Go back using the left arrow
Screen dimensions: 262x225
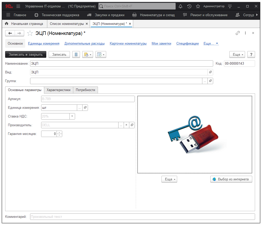click(10, 33)
